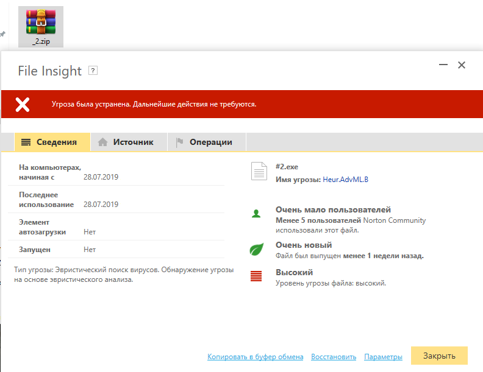
Task: Click the document icon next to #2.exe
Action: click(x=259, y=171)
